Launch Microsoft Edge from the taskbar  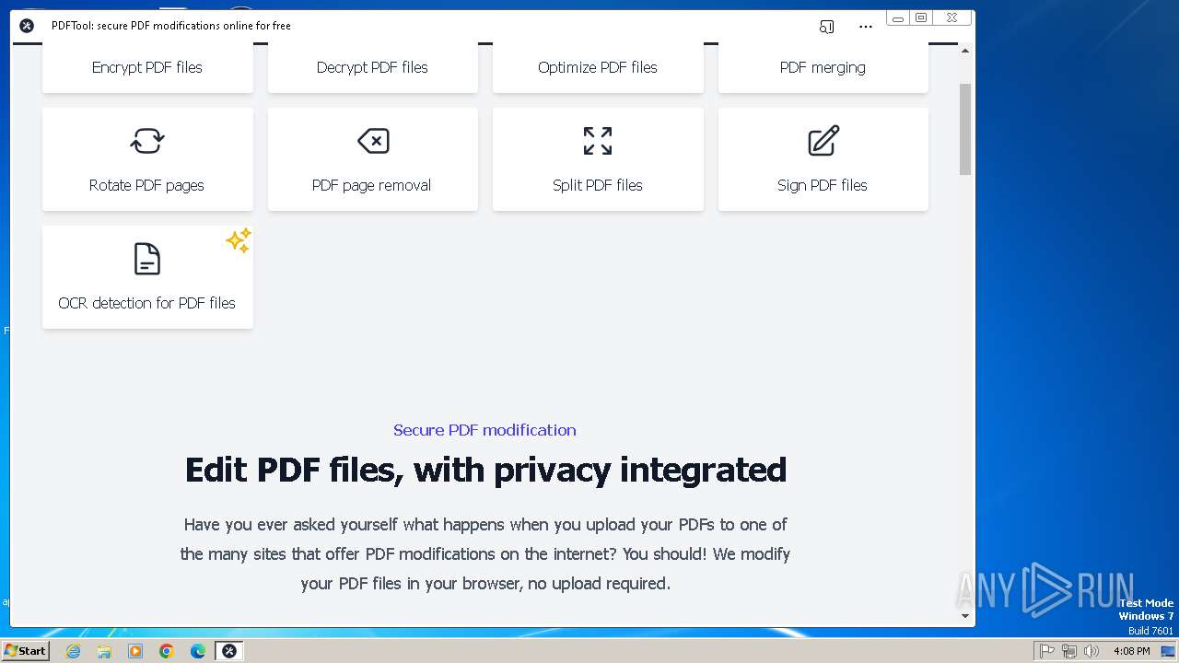[198, 651]
